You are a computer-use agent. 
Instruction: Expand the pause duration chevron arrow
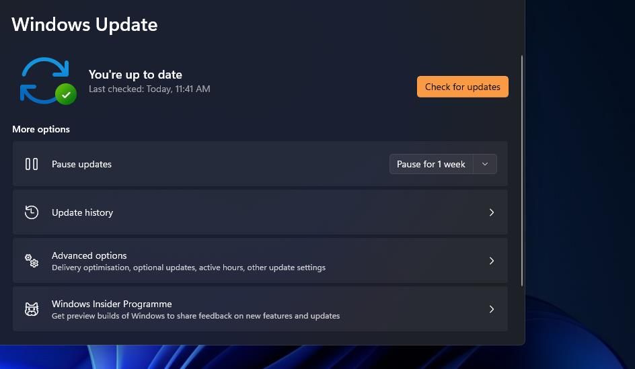point(485,164)
